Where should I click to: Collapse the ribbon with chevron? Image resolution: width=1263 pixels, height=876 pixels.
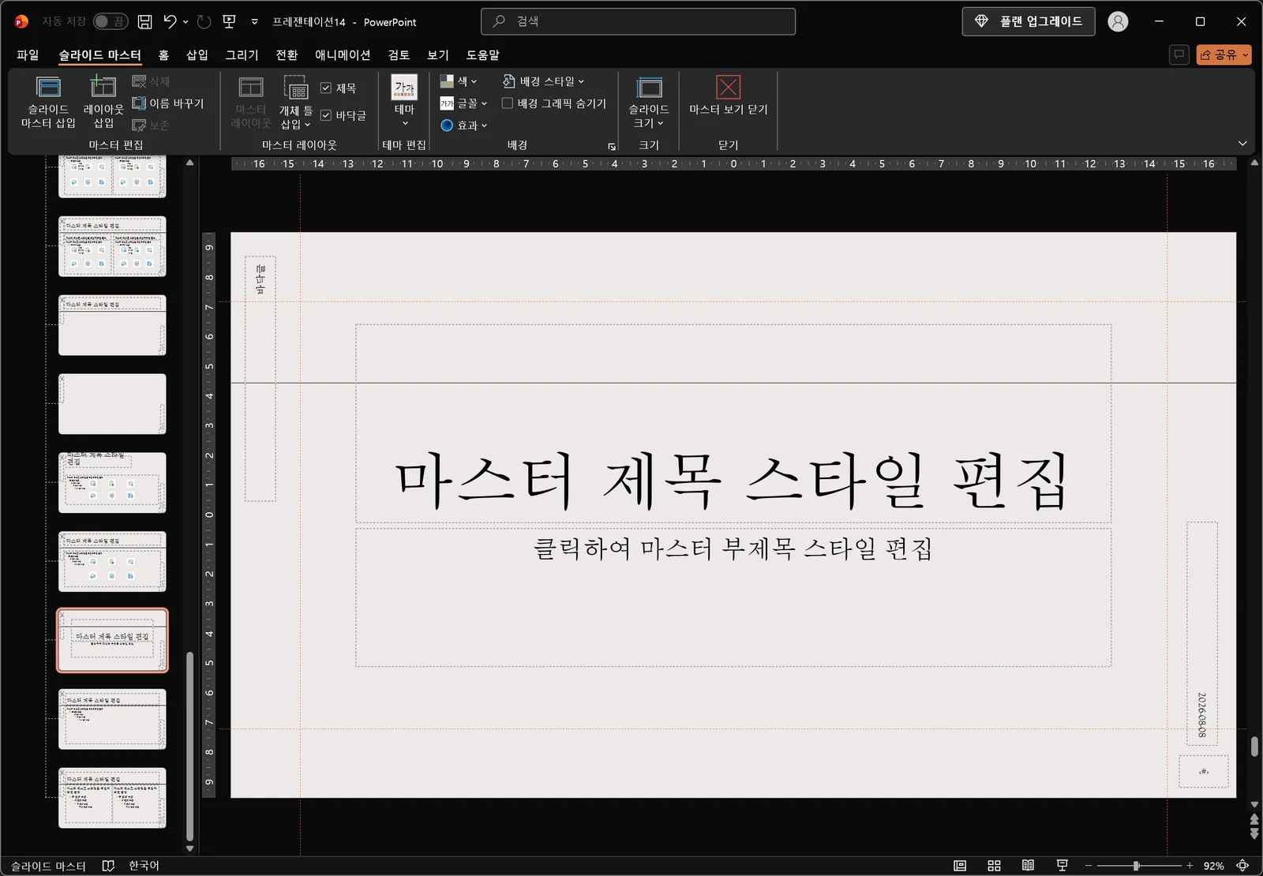[x=1242, y=144]
